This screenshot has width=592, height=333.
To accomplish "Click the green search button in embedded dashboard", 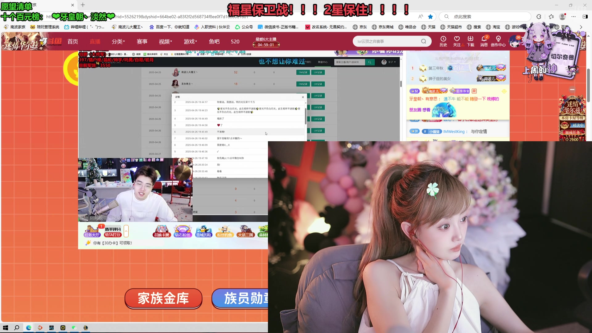I will click(369, 62).
